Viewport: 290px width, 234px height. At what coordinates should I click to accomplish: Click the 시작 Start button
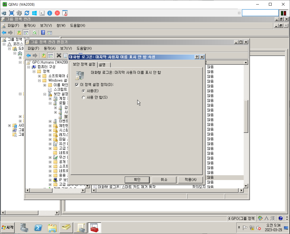8,227
